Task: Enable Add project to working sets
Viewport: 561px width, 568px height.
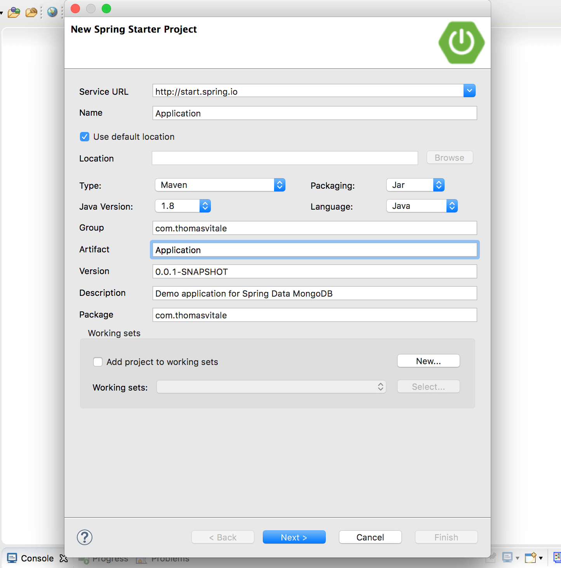Action: 98,362
